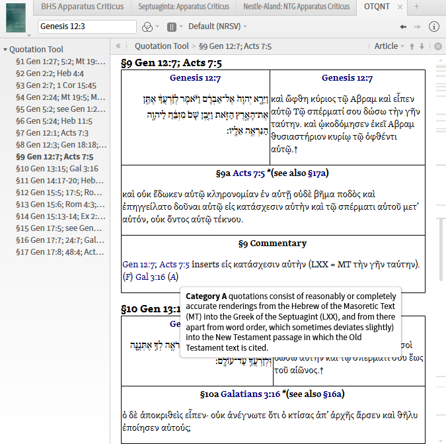
Task: Select §17 Gen 17:8; 48:4; Act entry
Action: (x=59, y=252)
